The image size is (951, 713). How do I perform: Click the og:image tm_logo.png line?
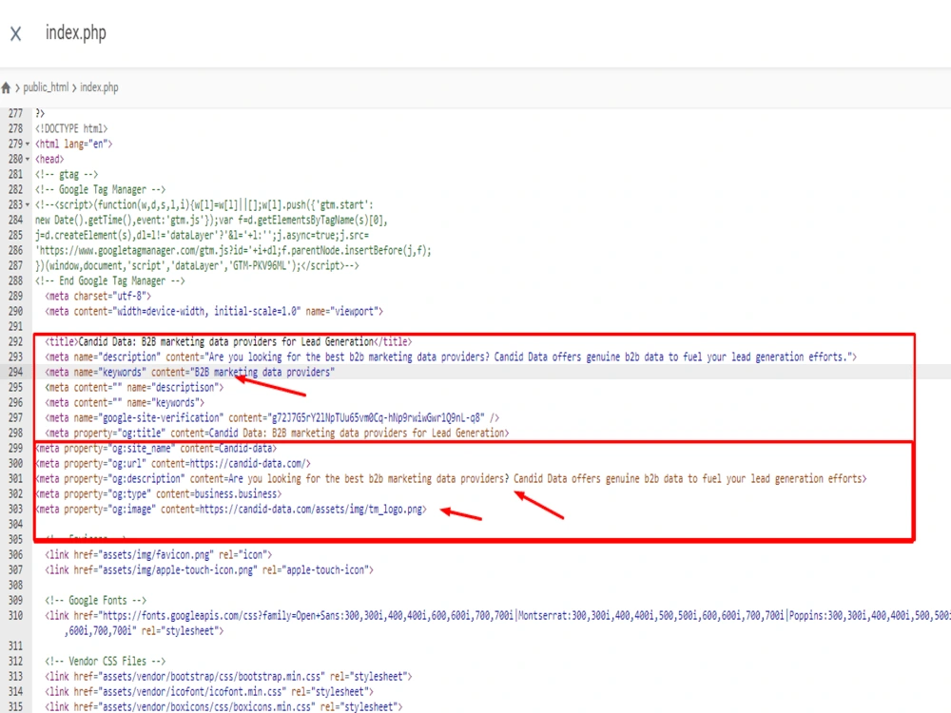click(231, 509)
